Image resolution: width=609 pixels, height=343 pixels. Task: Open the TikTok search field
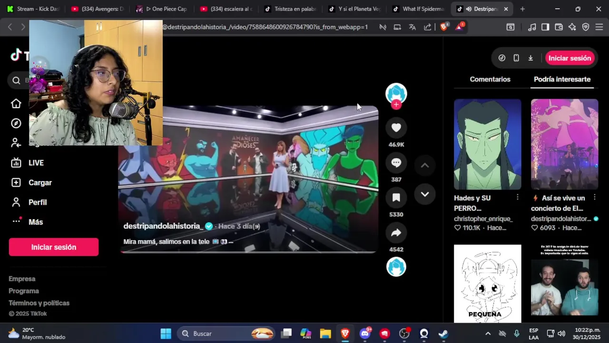(x=19, y=80)
